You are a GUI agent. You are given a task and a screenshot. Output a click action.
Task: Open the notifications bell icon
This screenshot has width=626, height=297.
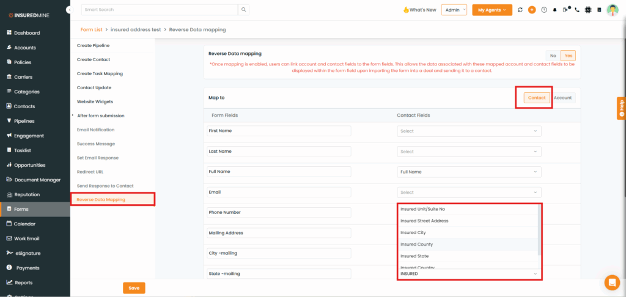pos(555,10)
